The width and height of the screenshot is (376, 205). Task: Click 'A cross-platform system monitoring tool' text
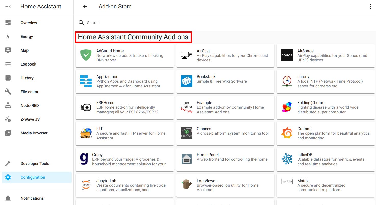pyautogui.click(x=233, y=133)
